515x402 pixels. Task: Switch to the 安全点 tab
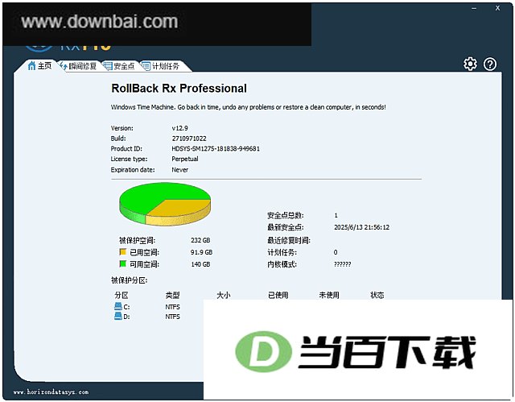click(x=119, y=66)
